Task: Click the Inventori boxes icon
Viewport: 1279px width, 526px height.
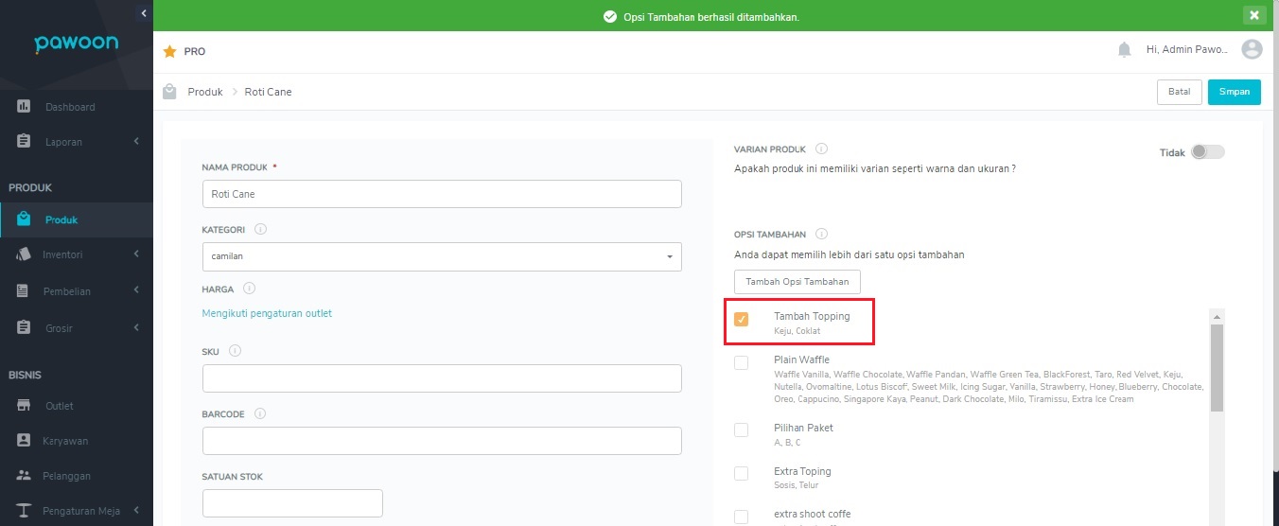Action: [24, 254]
